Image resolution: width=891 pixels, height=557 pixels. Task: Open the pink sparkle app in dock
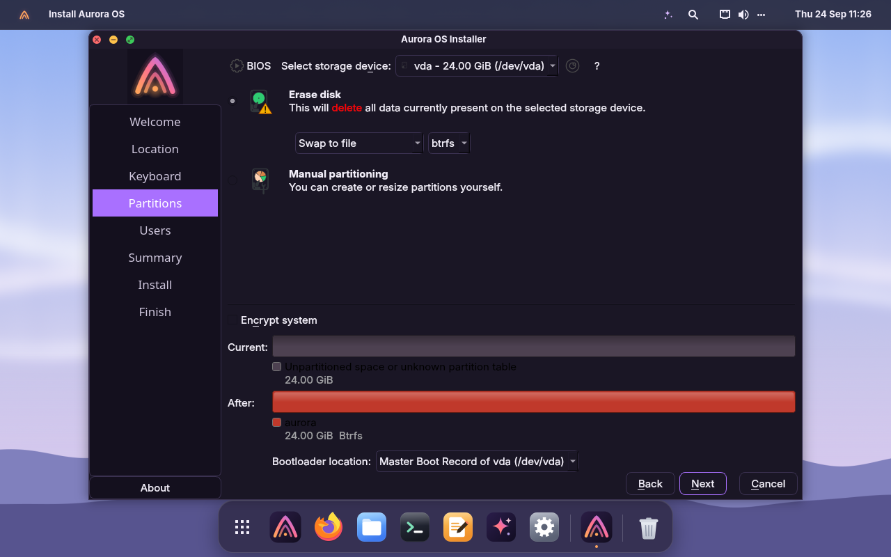coord(501,527)
